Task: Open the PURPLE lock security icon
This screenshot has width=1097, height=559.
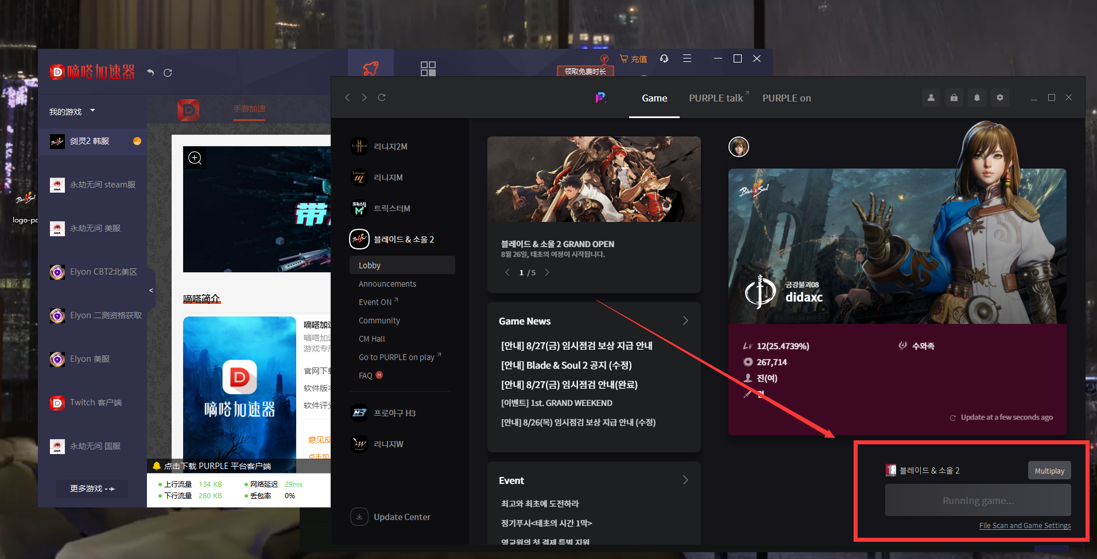Action: [954, 97]
